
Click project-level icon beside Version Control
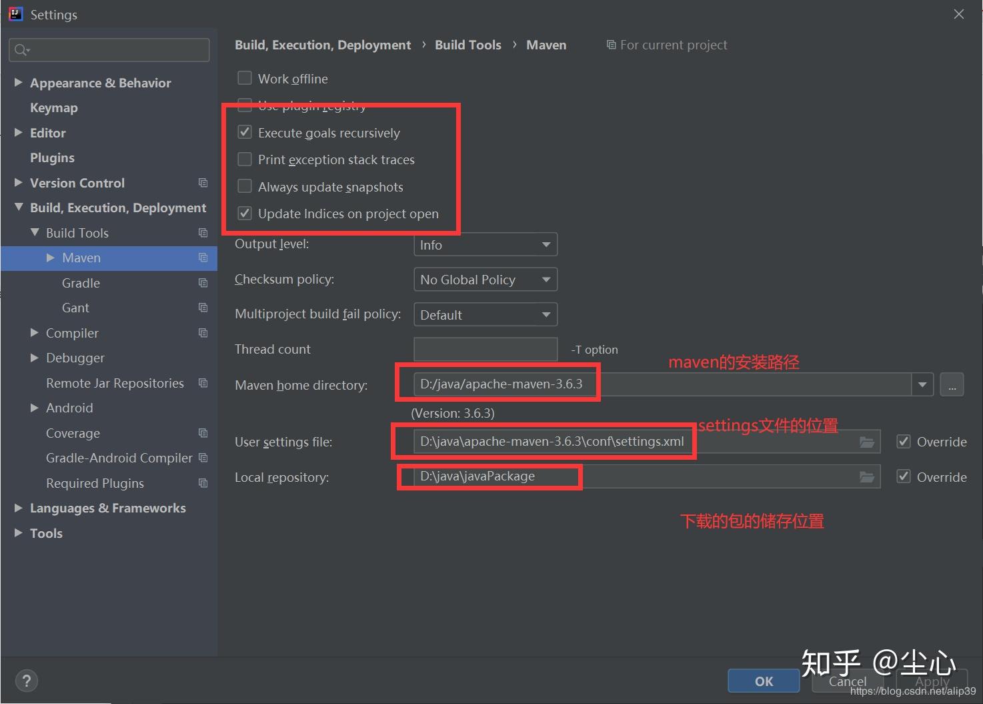click(x=203, y=183)
